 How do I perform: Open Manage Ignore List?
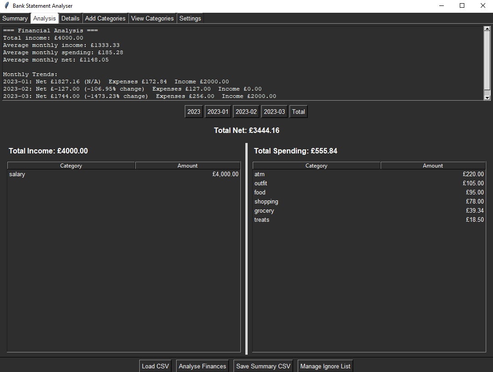pos(325,366)
